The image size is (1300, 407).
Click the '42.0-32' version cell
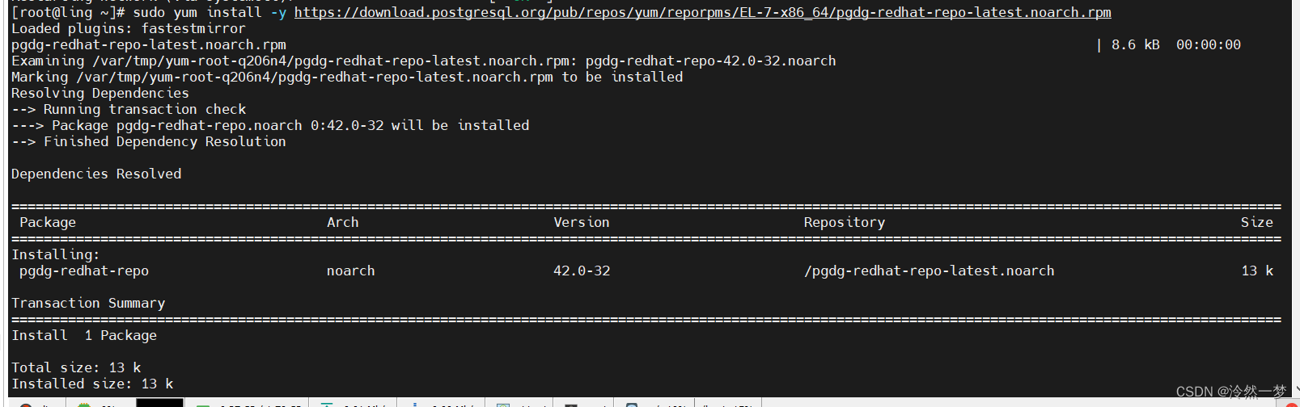(x=582, y=271)
